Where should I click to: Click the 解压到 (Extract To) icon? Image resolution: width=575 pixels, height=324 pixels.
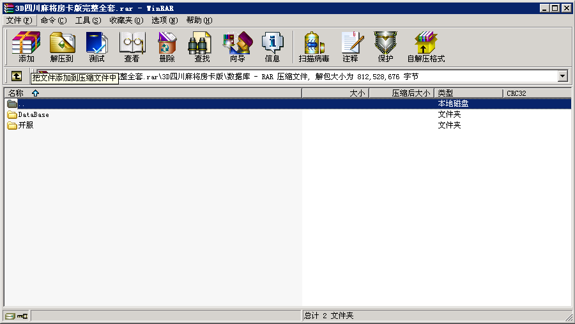pos(62,47)
